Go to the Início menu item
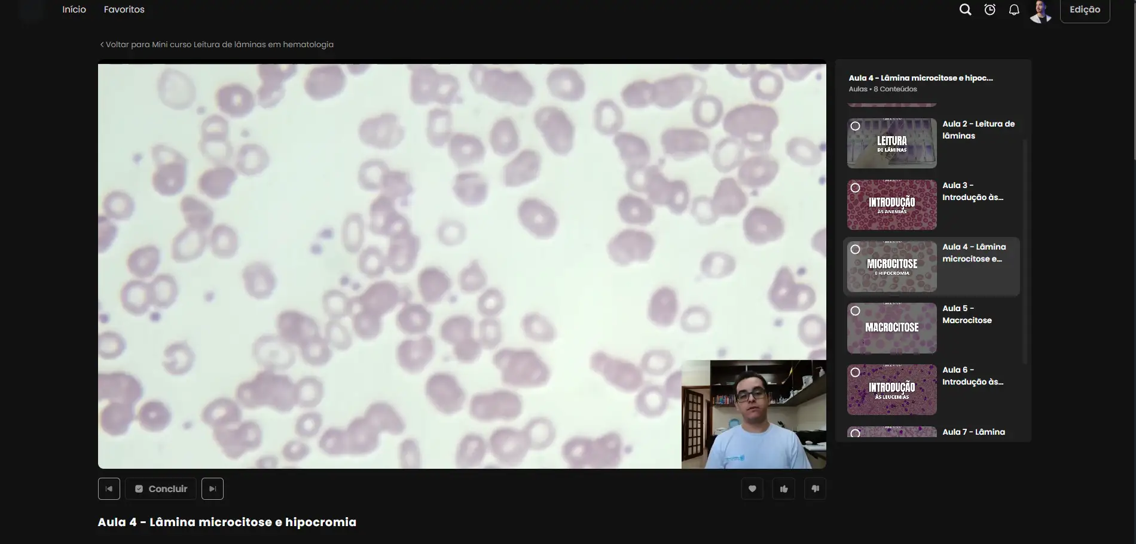Screen dimensions: 1136x544 tap(74, 10)
